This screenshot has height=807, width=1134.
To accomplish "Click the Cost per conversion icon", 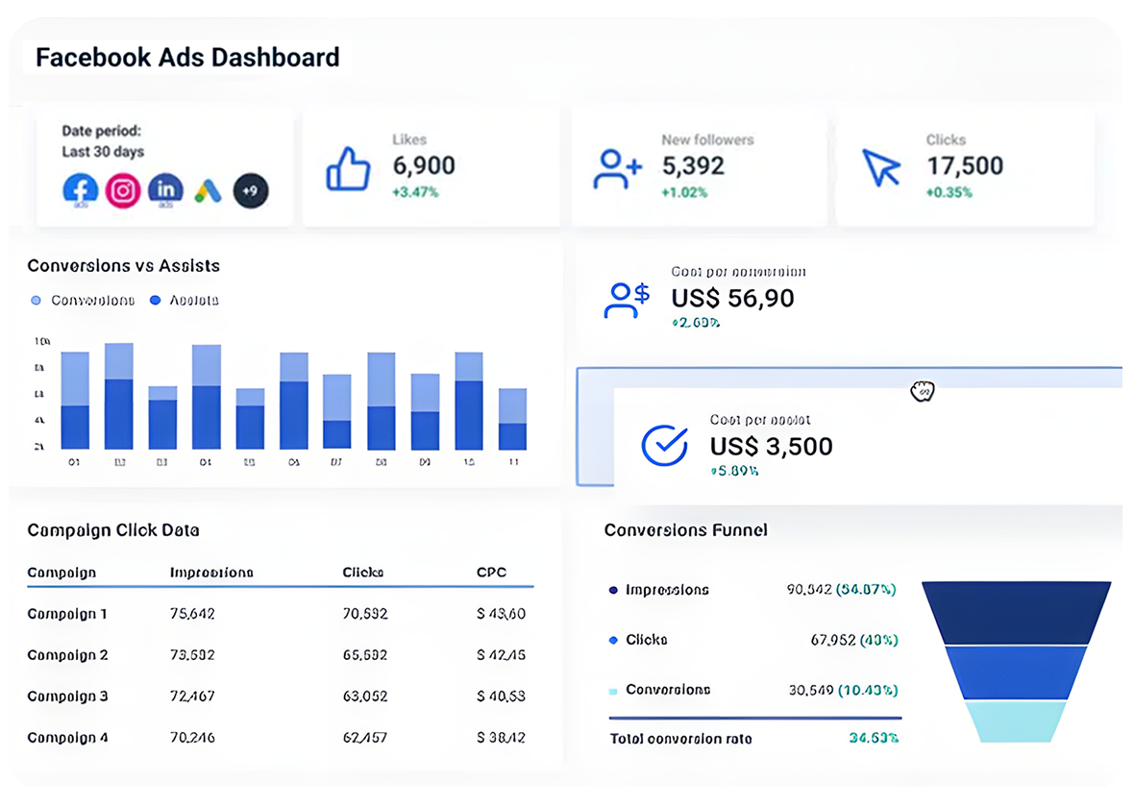I will pos(627,299).
